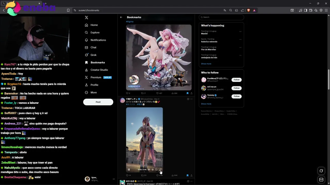This screenshot has width=330, height=185.
Task: Open the messages floating envelope
Action: pyautogui.click(x=321, y=180)
